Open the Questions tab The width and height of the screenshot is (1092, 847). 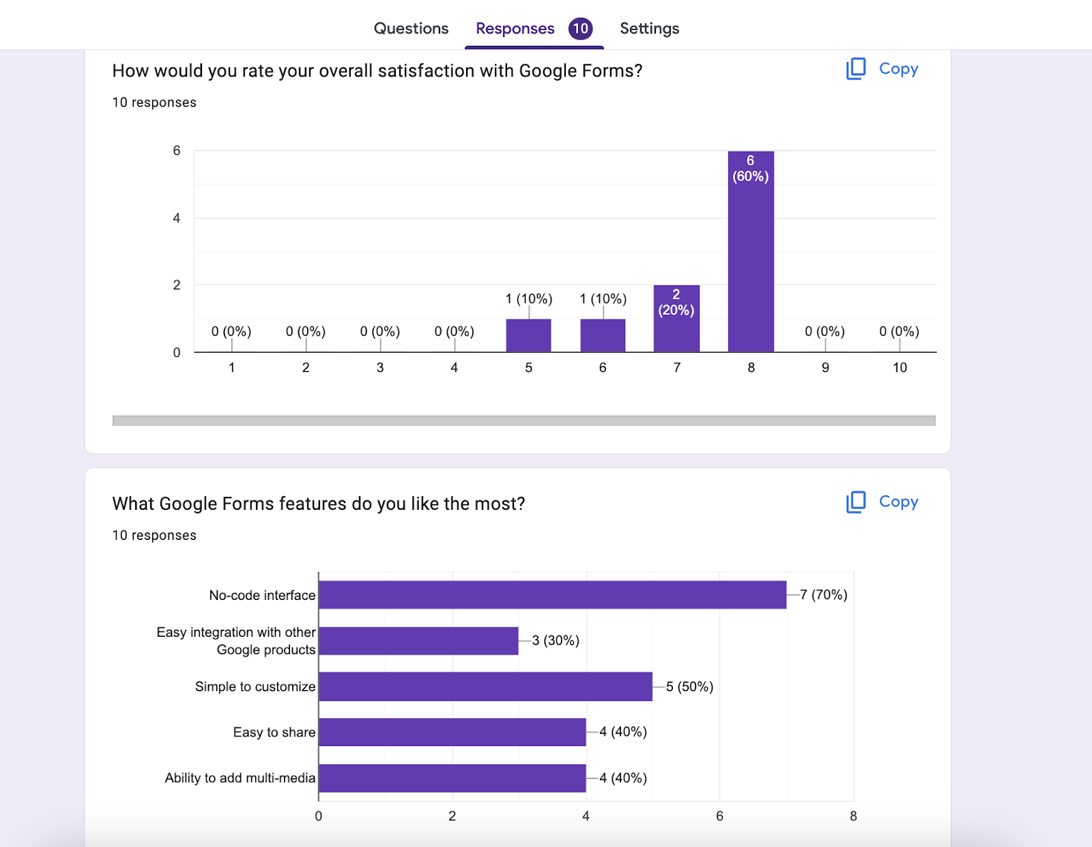coord(411,29)
